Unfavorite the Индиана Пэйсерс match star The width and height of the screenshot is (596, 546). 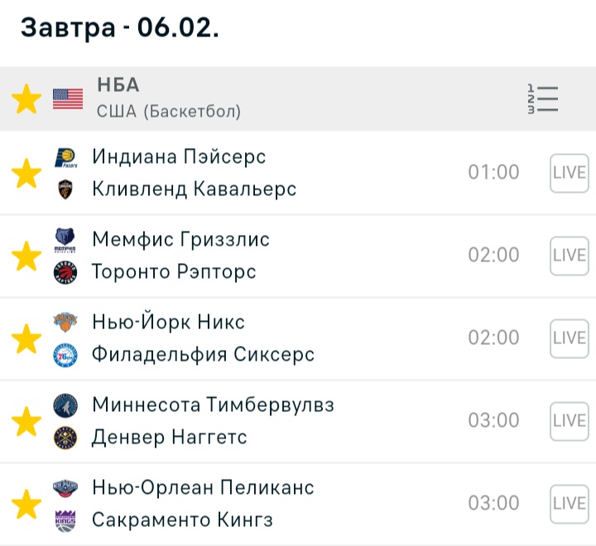[26, 174]
